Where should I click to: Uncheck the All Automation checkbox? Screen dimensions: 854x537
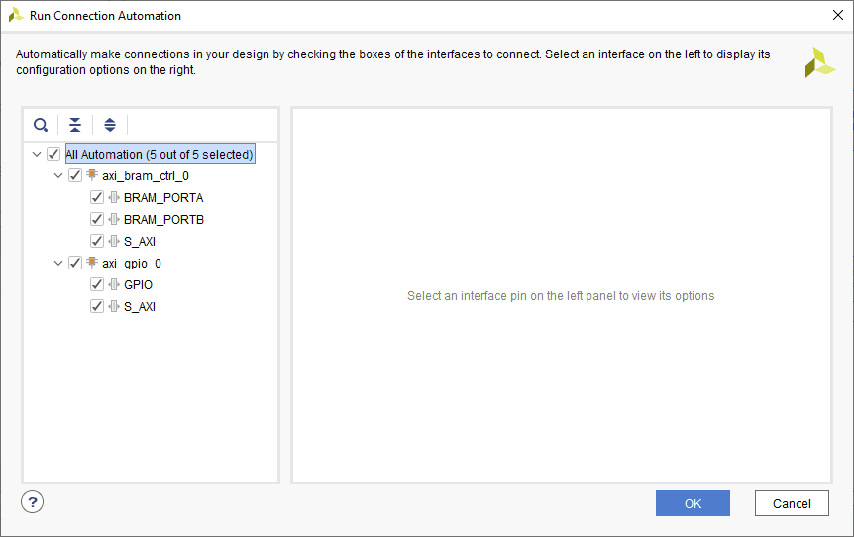(53, 155)
